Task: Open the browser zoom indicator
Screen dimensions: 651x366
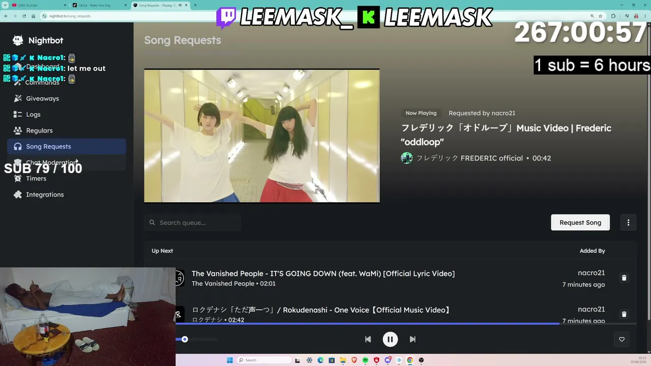Action: point(591,16)
